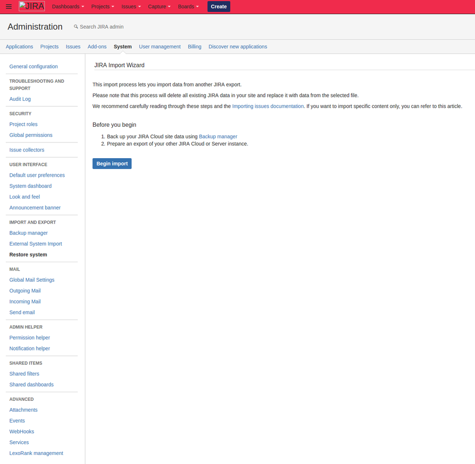
Task: Open Announcement banner settings
Action: (35, 208)
